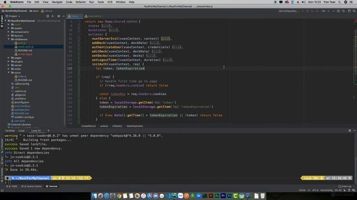The height and width of the screenshot is (200, 357).
Task: Click the locate current file target icon
Action: (47, 16)
